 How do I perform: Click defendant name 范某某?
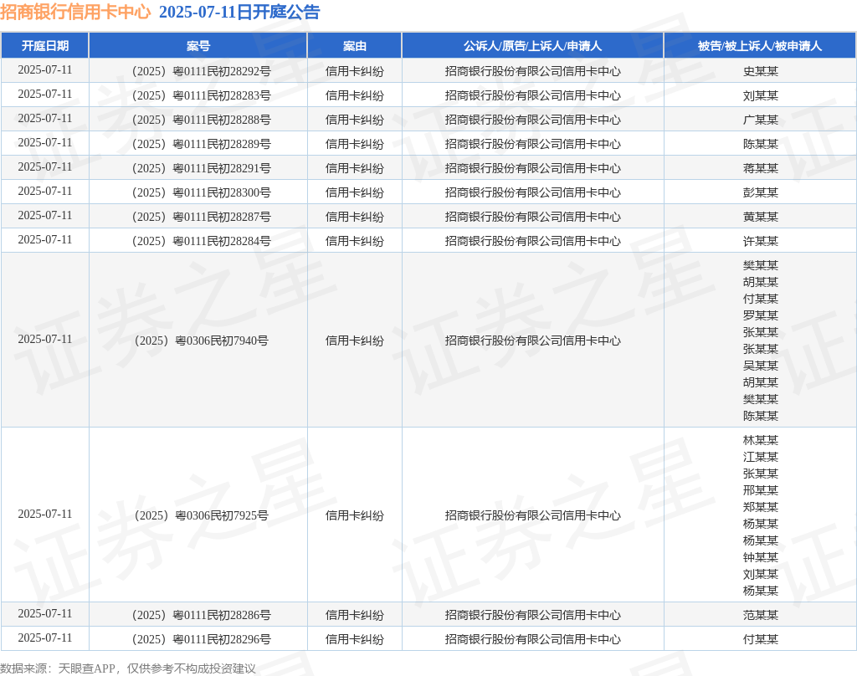tap(760, 615)
